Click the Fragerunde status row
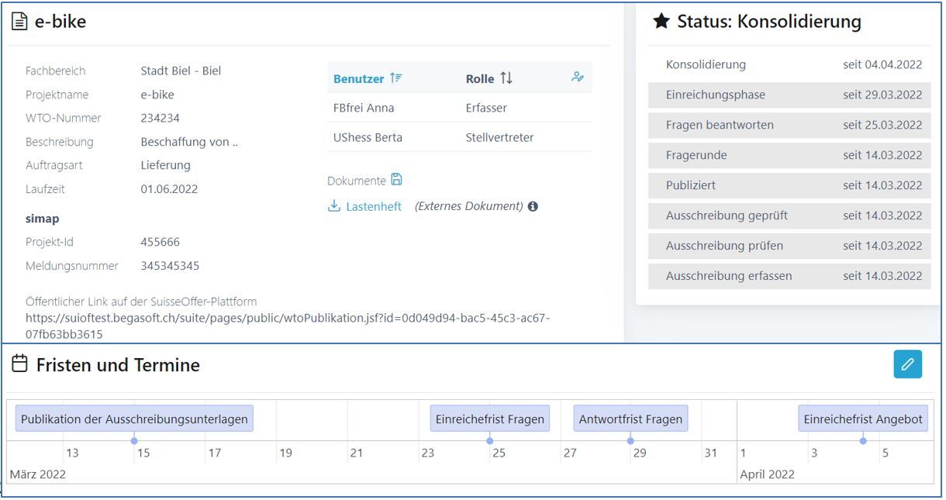This screenshot has height=500, width=946. (x=789, y=155)
